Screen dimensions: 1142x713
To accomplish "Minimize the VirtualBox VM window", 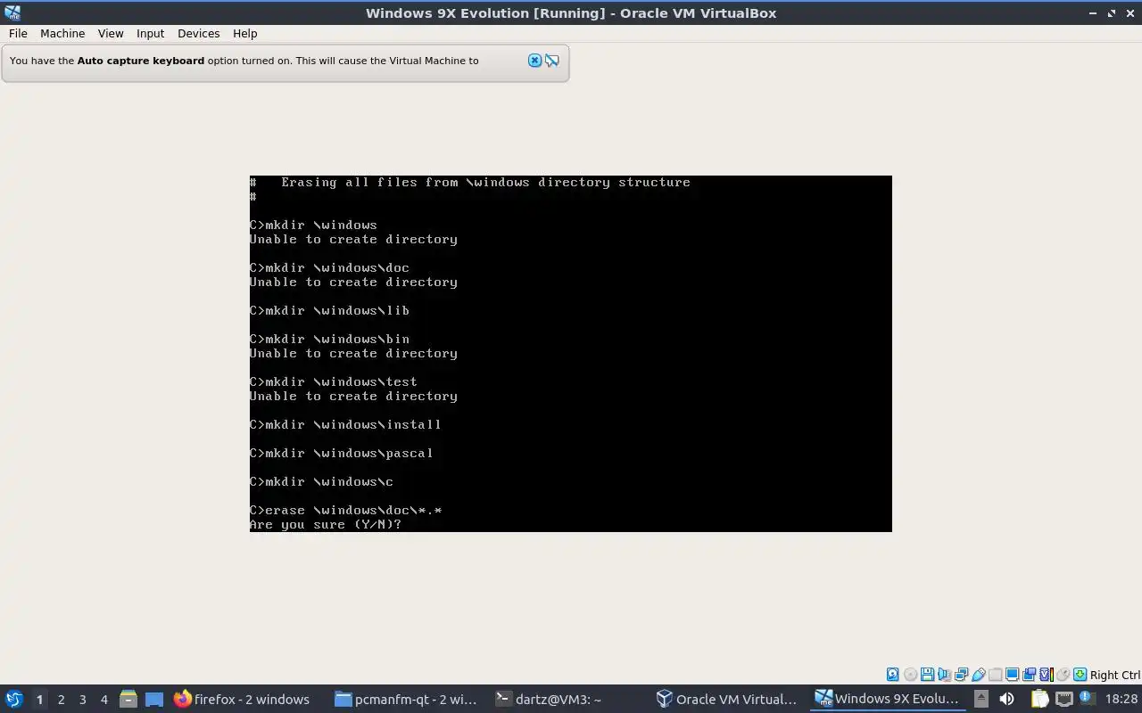I will 1094,12.
